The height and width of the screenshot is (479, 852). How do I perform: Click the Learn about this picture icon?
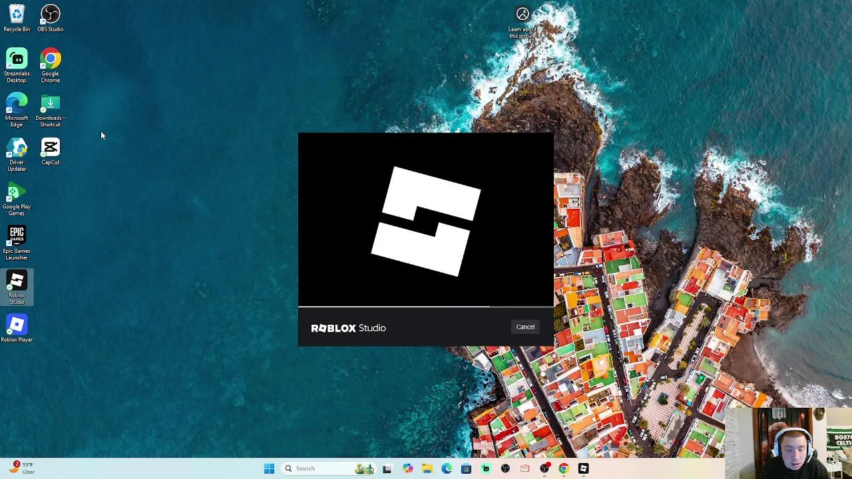(x=523, y=22)
